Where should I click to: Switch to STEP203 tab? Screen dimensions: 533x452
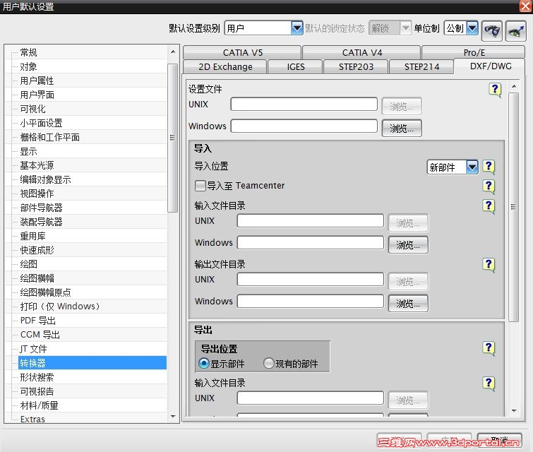click(x=356, y=66)
